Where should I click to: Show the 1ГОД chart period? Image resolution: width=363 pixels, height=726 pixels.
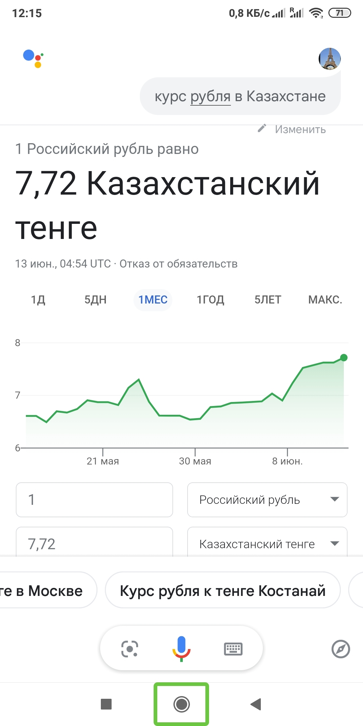pyautogui.click(x=210, y=299)
